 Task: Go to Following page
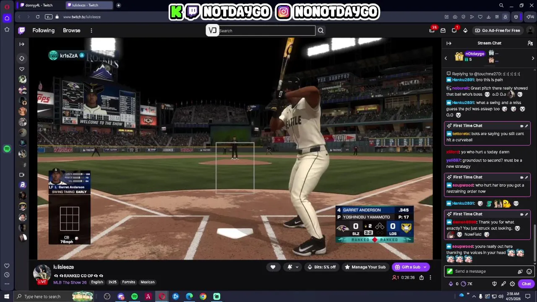click(44, 30)
